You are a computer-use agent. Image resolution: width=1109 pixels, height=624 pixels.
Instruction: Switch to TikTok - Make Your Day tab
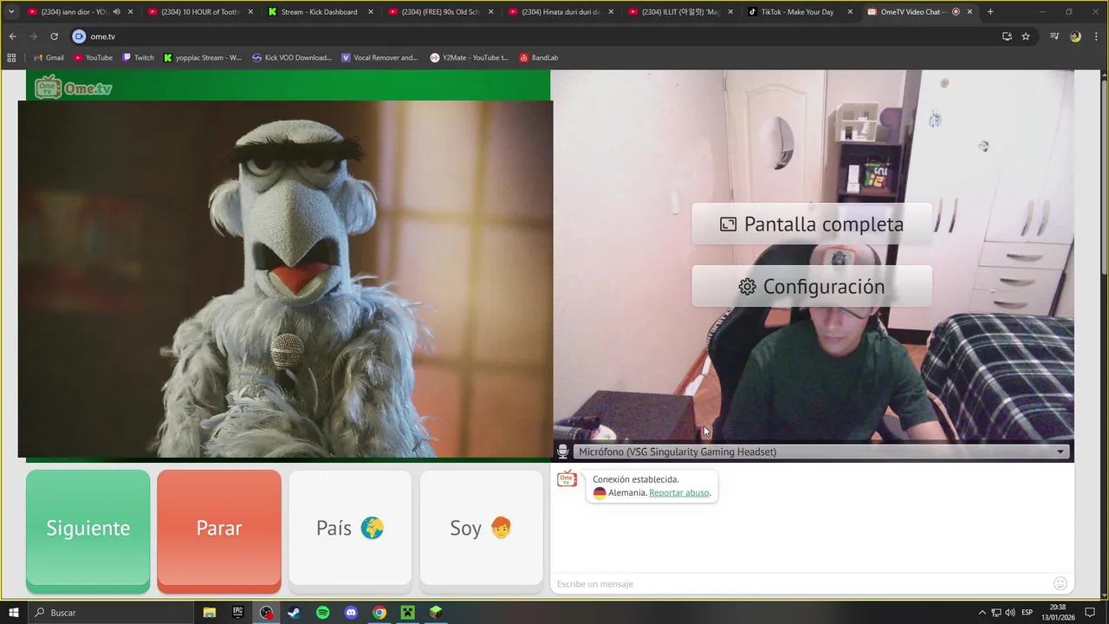pyautogui.click(x=800, y=12)
